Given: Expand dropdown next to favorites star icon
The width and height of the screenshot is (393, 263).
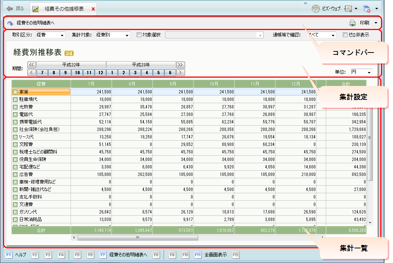Looking at the screenshot, I should [356, 9].
